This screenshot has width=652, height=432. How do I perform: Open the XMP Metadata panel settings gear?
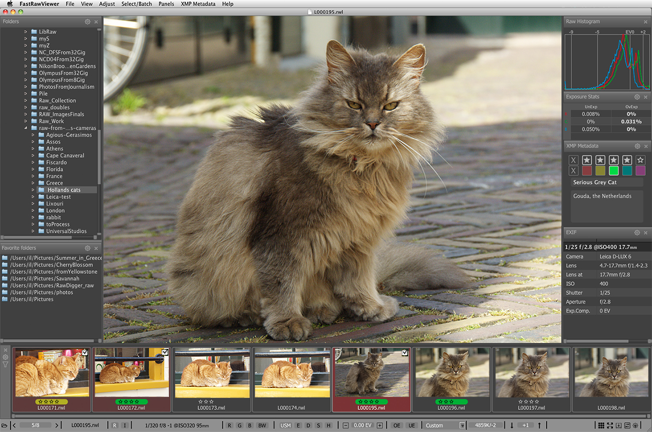pyautogui.click(x=637, y=146)
